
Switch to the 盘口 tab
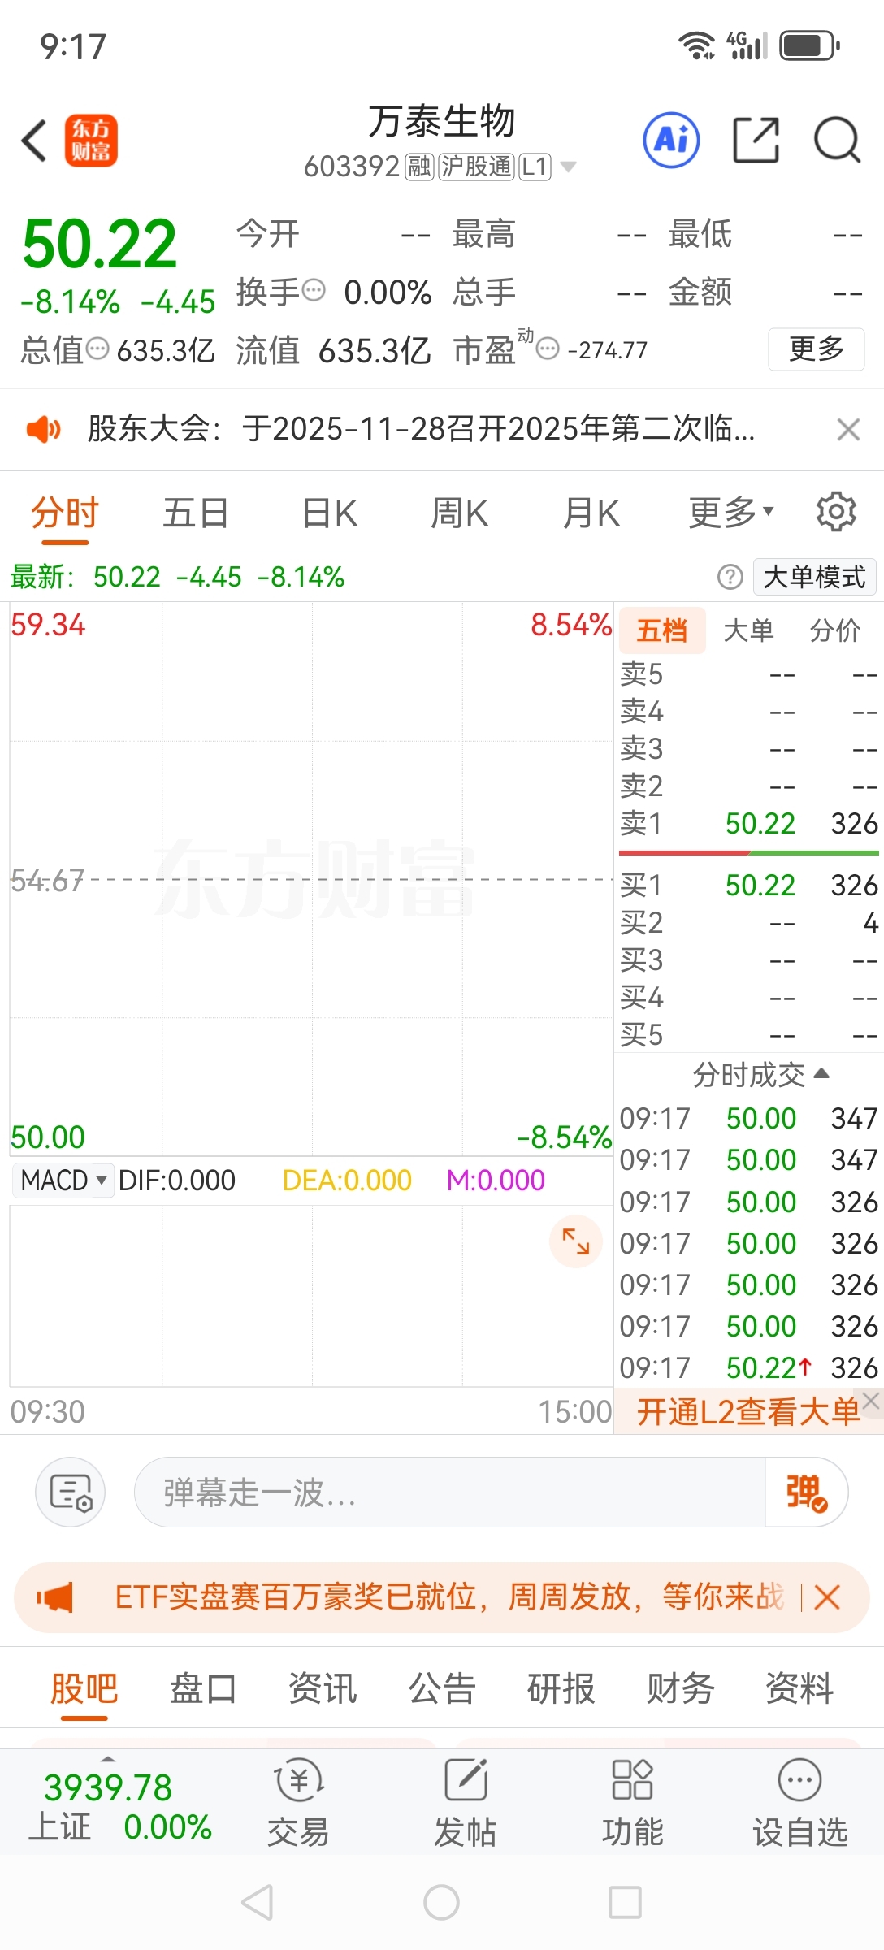point(203,1688)
